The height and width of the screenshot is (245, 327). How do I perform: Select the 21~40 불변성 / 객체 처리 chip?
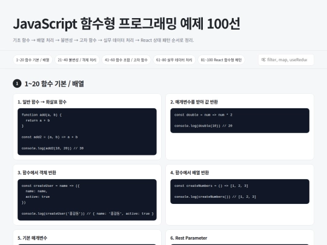(x=77, y=60)
